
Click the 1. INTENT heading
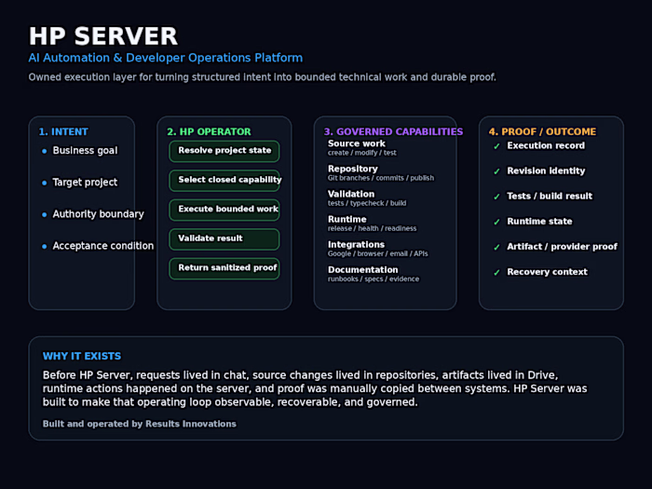click(x=63, y=132)
